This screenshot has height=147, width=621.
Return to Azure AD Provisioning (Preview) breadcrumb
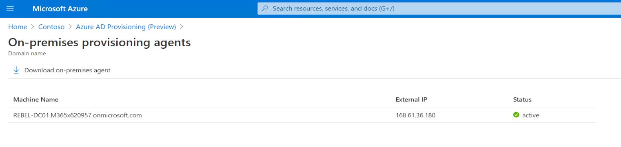(x=126, y=27)
